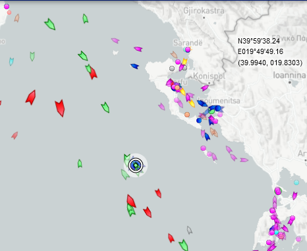This screenshot has height=251, width=307.
Task: Select the big green ship in upper left
Action: [x=50, y=24]
